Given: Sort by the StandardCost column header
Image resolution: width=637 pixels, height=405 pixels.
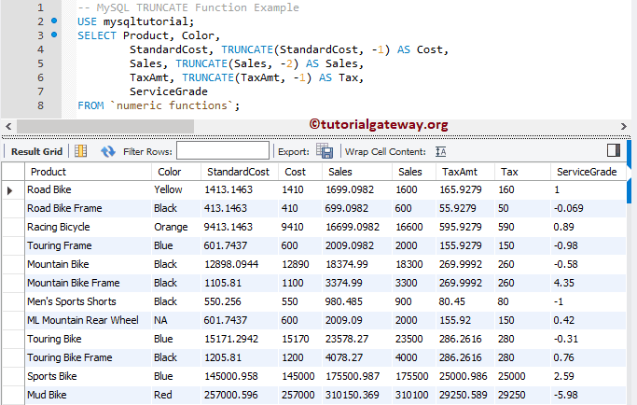Looking at the screenshot, I should 238,172.
